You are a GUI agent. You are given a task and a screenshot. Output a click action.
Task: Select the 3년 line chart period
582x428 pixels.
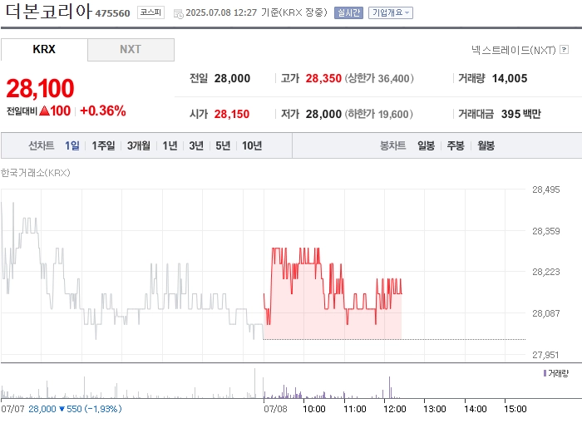(x=196, y=145)
